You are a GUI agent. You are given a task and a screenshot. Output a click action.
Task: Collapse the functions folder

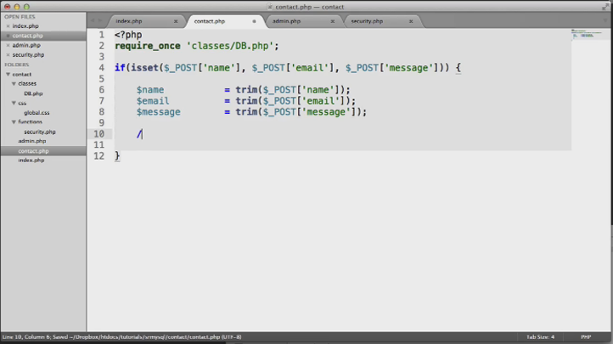[x=14, y=122]
